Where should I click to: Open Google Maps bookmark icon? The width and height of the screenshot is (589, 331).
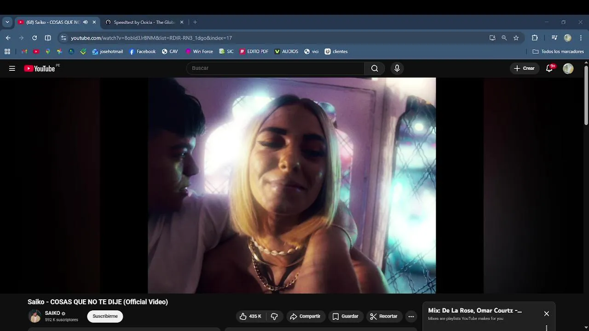pos(48,51)
